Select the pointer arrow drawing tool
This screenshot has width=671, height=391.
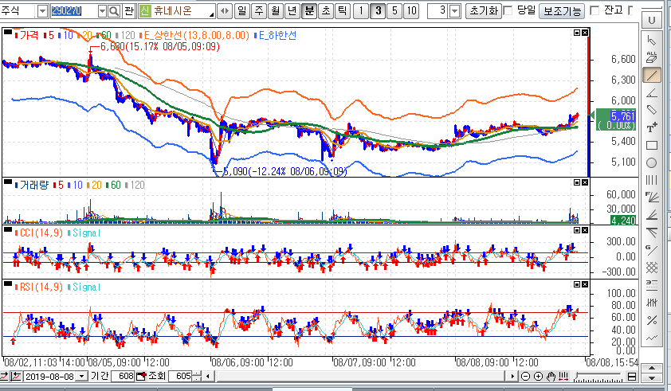point(651,40)
